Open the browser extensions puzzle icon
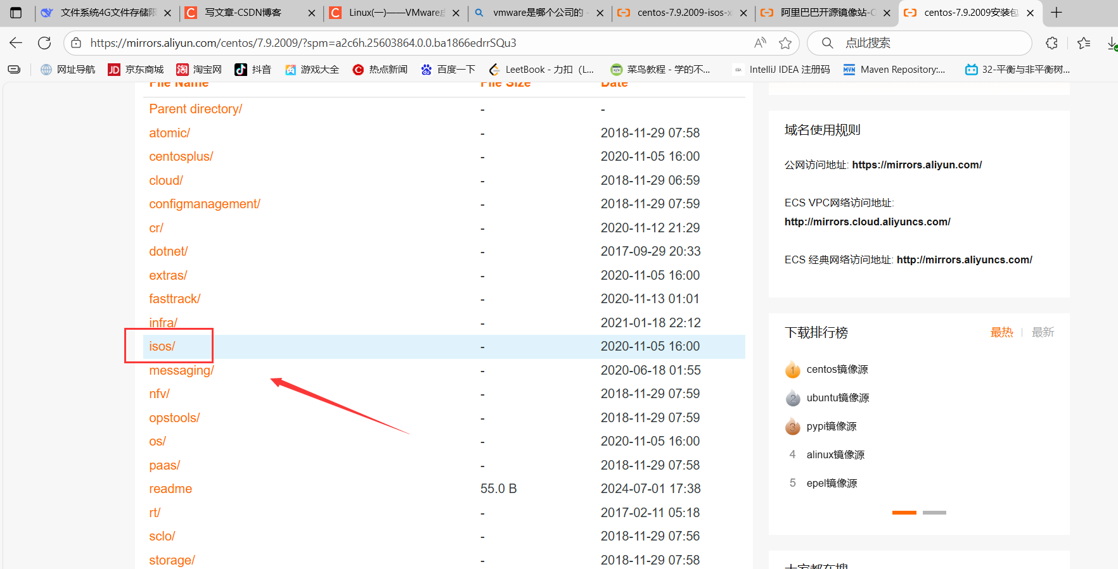 coord(1052,43)
